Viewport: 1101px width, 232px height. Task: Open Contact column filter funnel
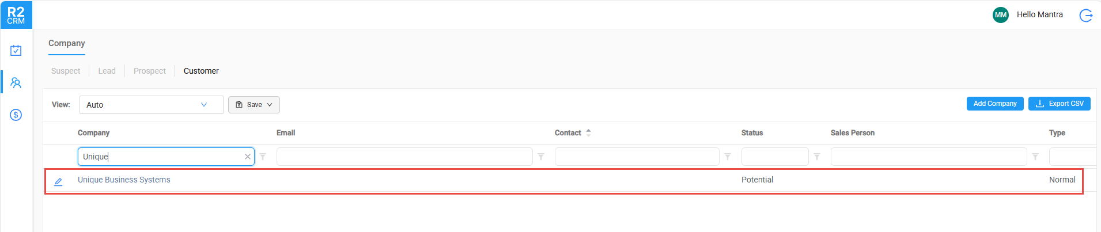[x=728, y=157]
